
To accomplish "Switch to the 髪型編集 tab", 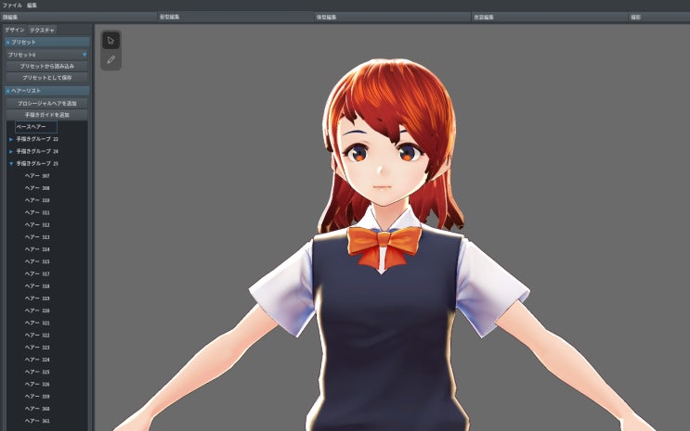I will (236, 17).
